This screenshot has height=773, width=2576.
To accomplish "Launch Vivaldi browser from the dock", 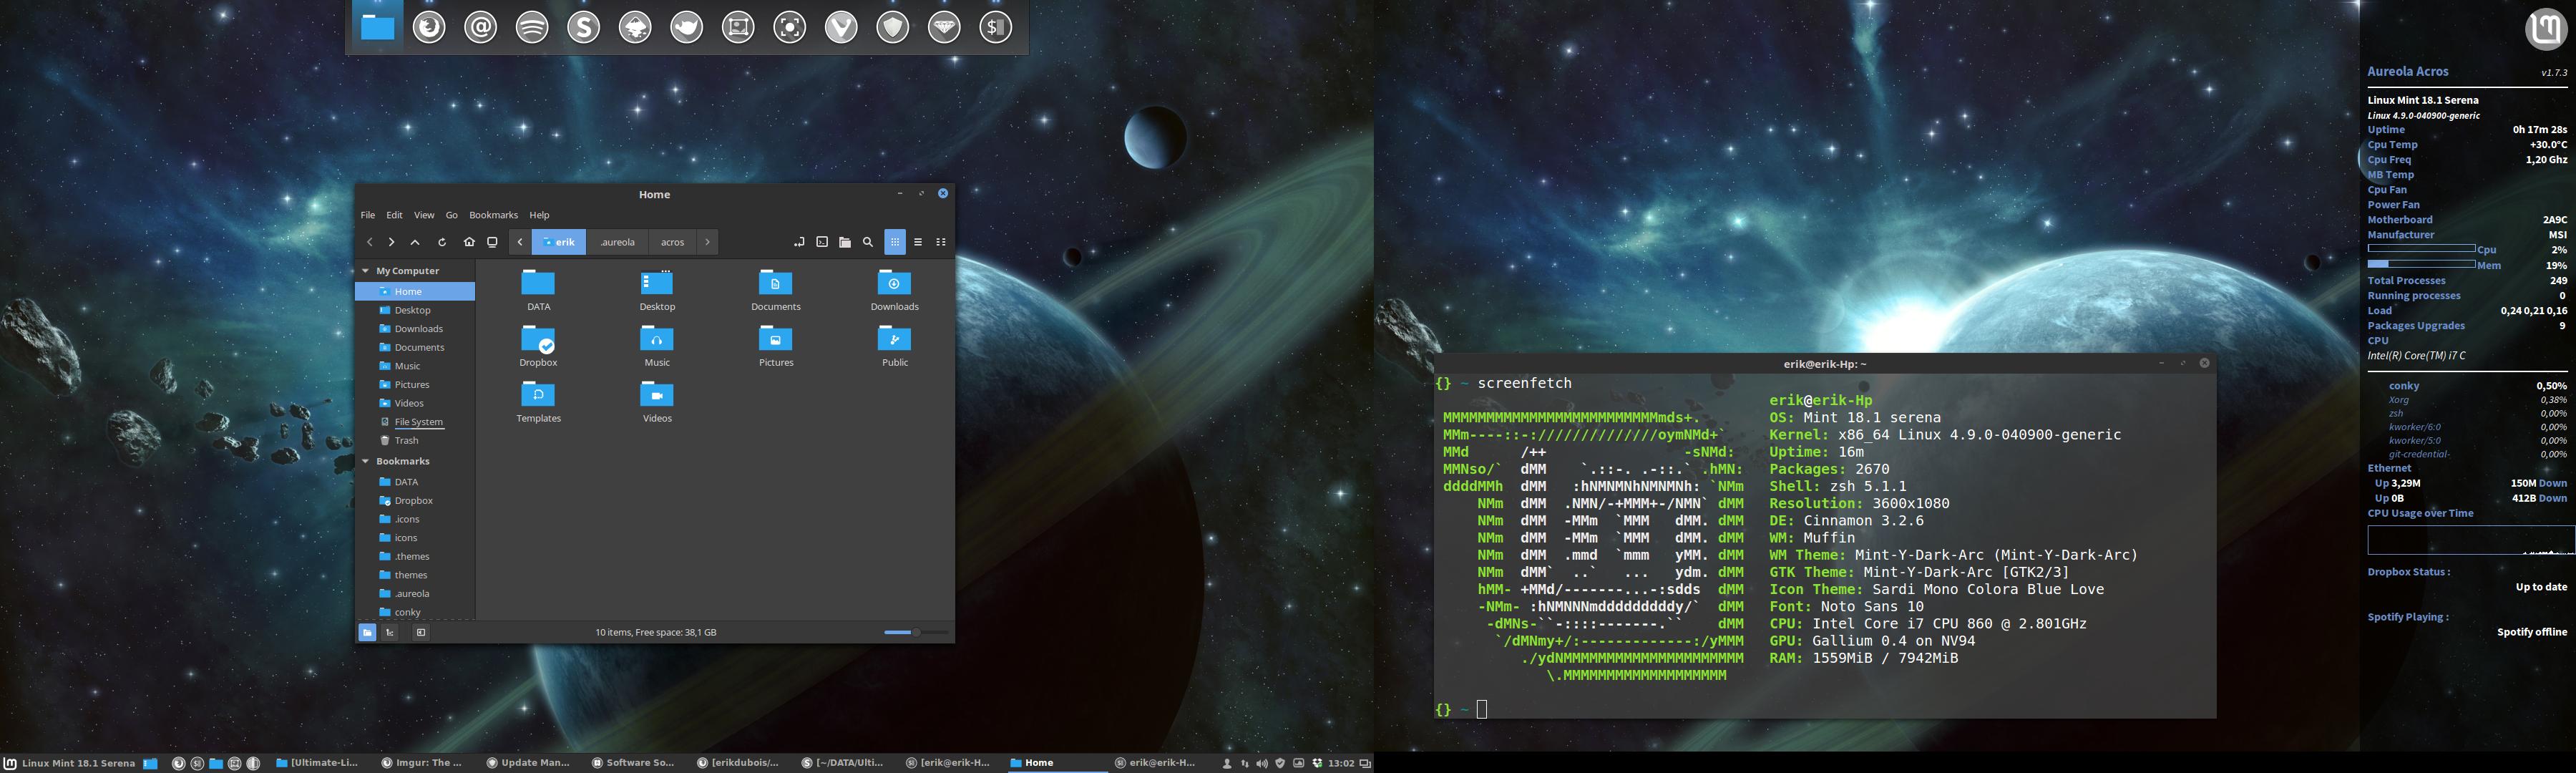I will point(841,27).
